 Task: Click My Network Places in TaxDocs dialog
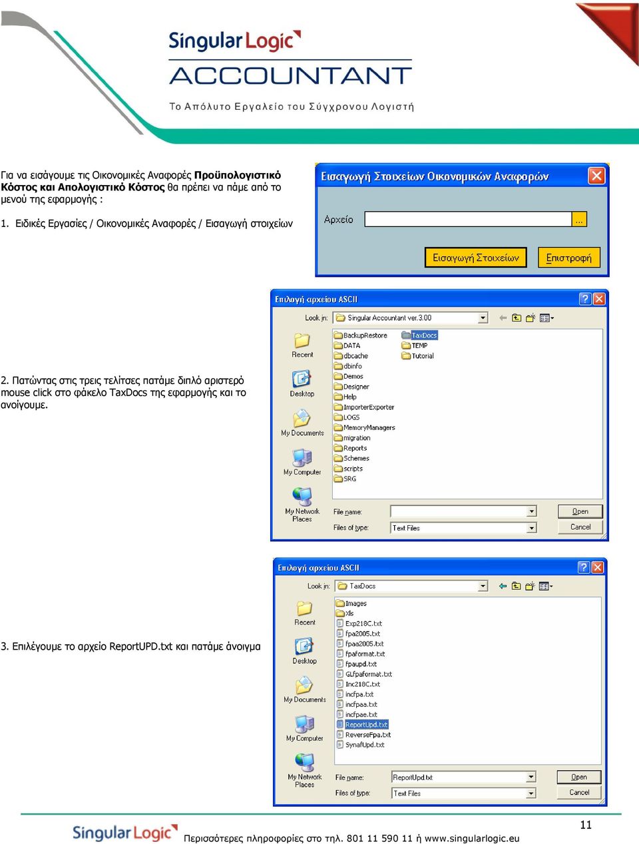coord(305,771)
